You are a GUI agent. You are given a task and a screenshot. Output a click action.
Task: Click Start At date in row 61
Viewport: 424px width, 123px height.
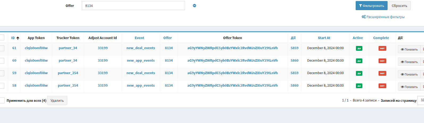tap(325, 48)
